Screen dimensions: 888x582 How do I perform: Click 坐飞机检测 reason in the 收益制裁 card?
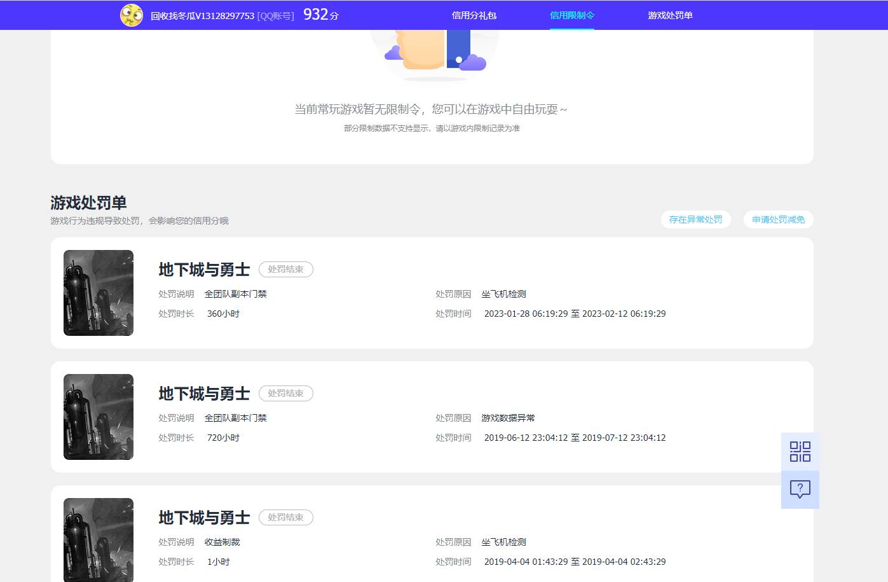point(503,542)
